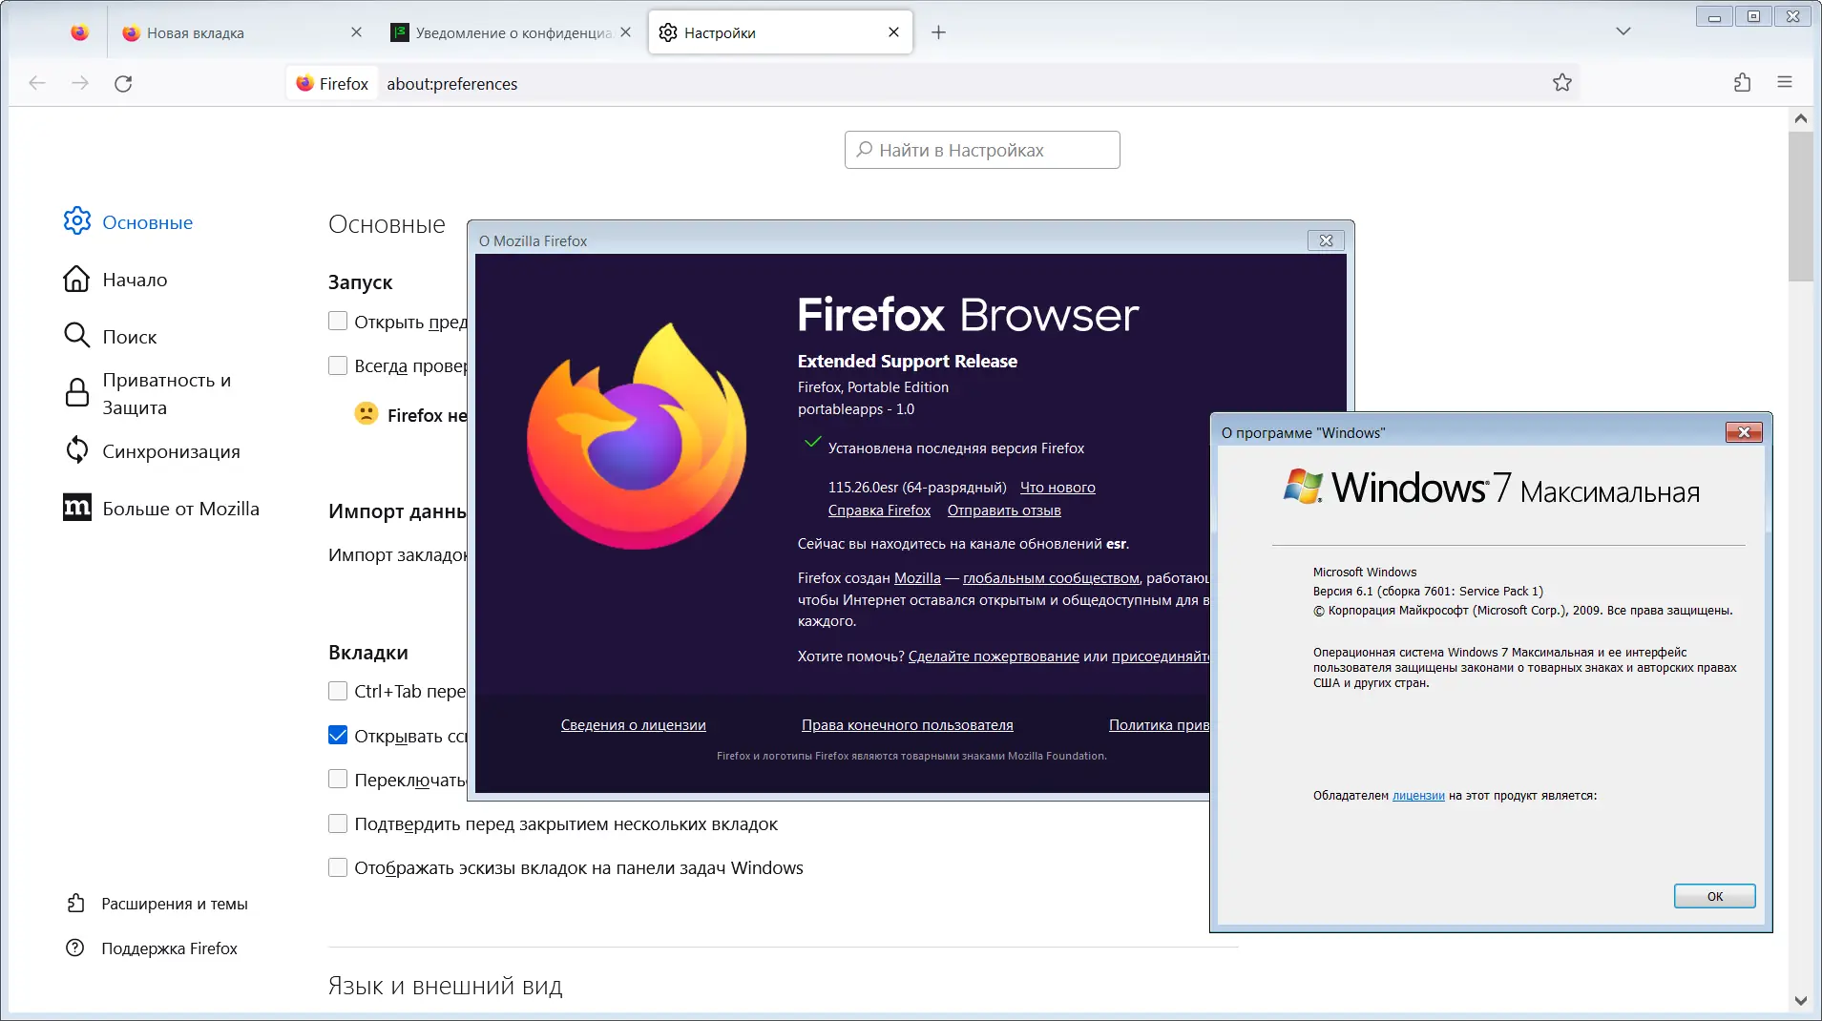
Task: Click the Расширения и темы puzzle icon
Action: click(76, 903)
